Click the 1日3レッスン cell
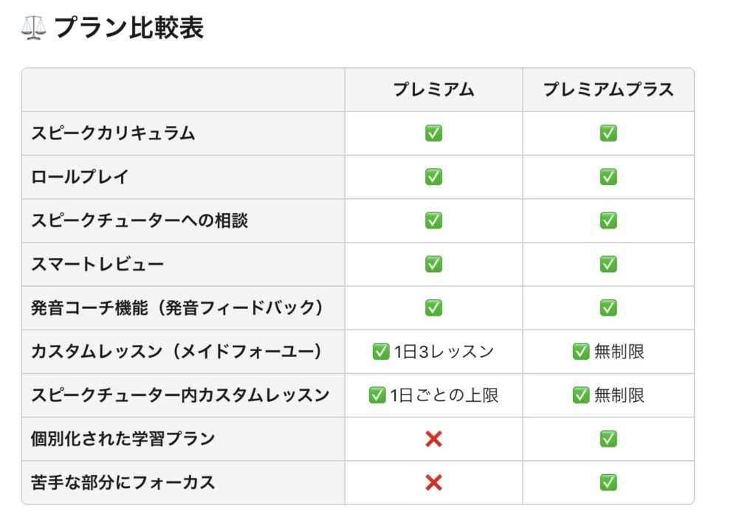Screen dimensions: 756x525 coord(433,352)
